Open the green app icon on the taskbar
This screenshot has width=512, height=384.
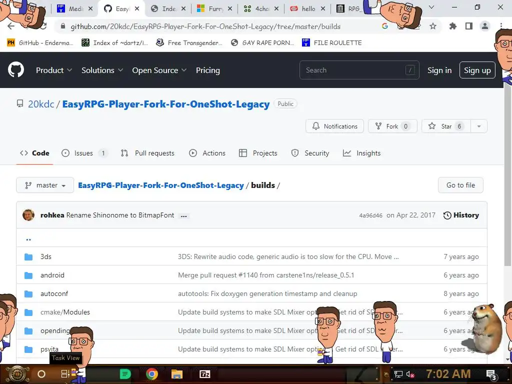tap(125, 374)
